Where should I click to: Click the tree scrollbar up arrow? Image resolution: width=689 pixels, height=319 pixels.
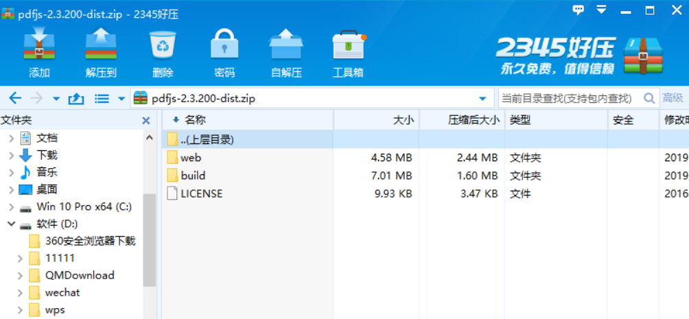150,137
